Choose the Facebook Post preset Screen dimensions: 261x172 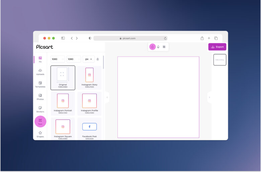(89, 129)
